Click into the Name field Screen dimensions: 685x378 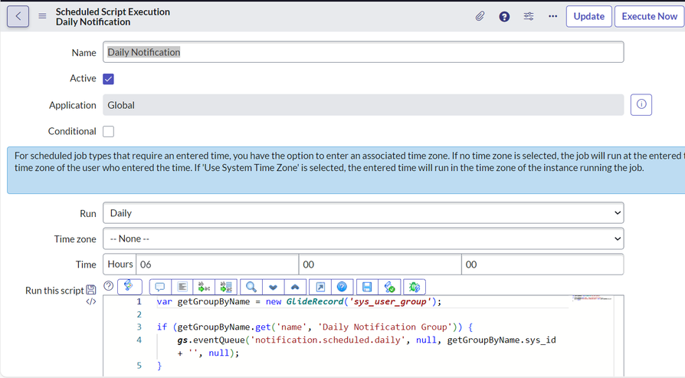coord(363,52)
